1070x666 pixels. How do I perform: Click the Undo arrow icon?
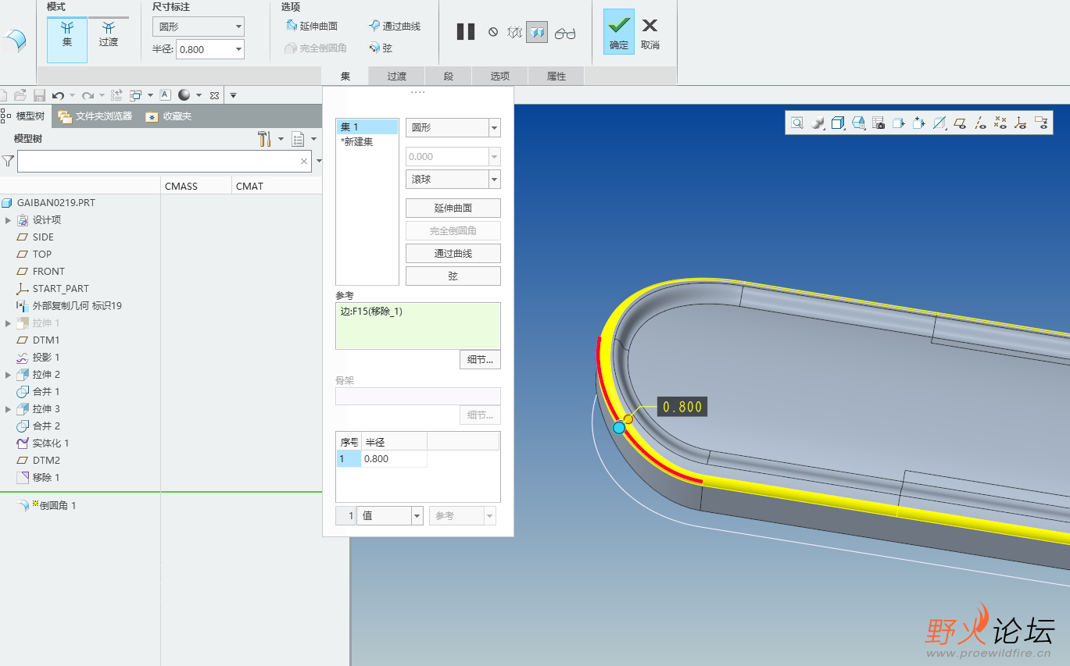(x=58, y=95)
